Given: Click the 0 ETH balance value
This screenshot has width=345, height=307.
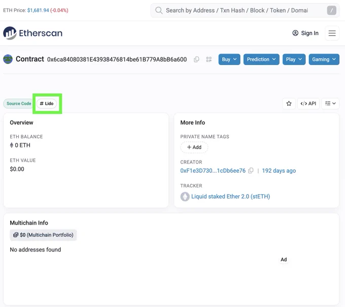Looking at the screenshot, I should tap(22, 145).
